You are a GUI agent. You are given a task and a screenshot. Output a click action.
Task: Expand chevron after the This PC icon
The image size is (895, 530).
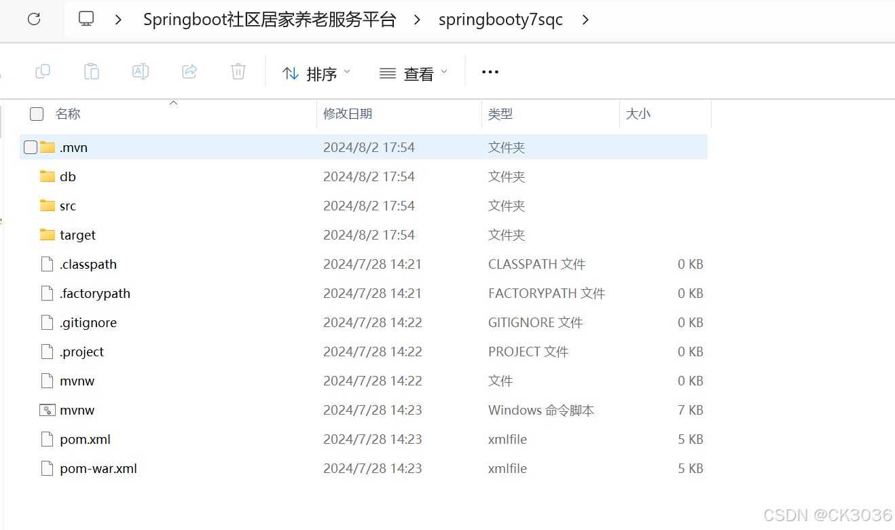(x=118, y=20)
